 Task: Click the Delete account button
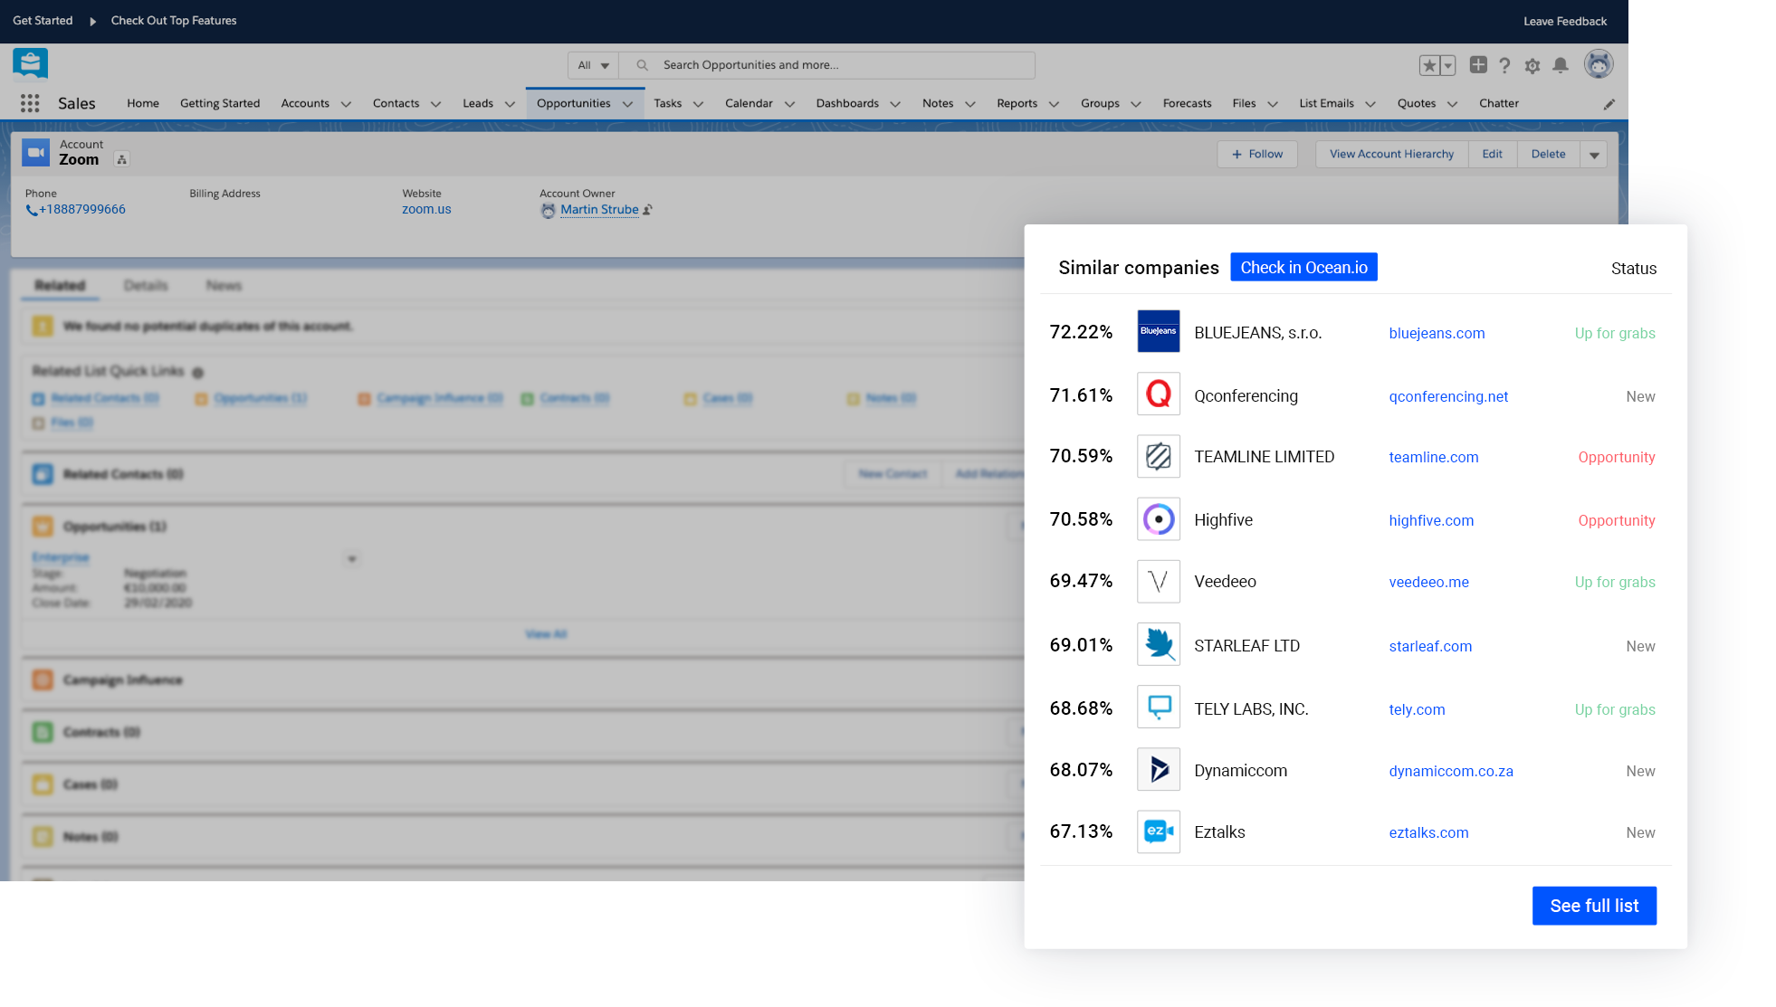click(1549, 155)
